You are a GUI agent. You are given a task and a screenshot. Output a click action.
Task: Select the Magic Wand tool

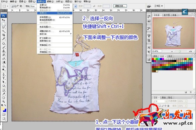4,31
